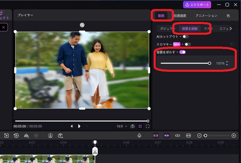This screenshot has height=163, width=241.
Task: Click the player progress bar end handle
Action: (148, 121)
